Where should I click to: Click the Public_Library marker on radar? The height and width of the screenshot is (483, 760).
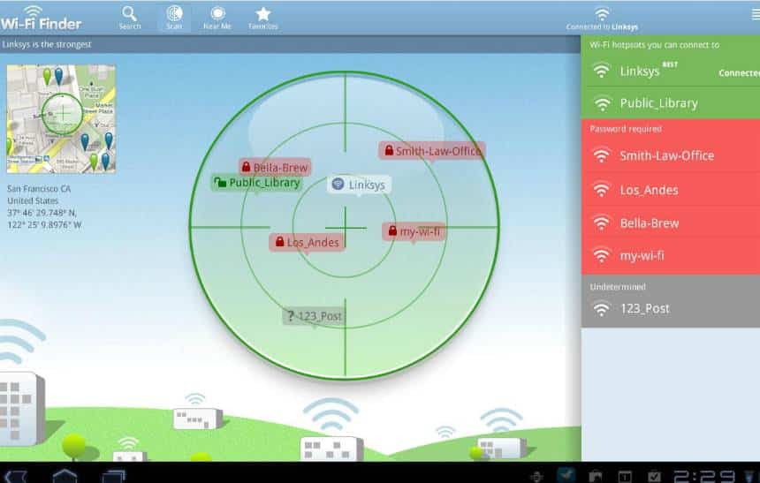257,183
